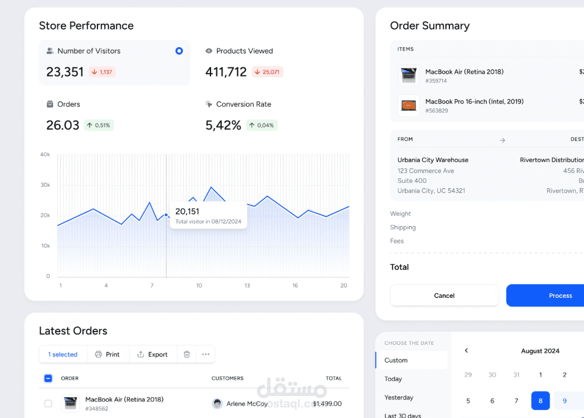Viewport: 584px width, 418px height.
Task: Click the select-all checkbox in the Order header
Action: 48,378
